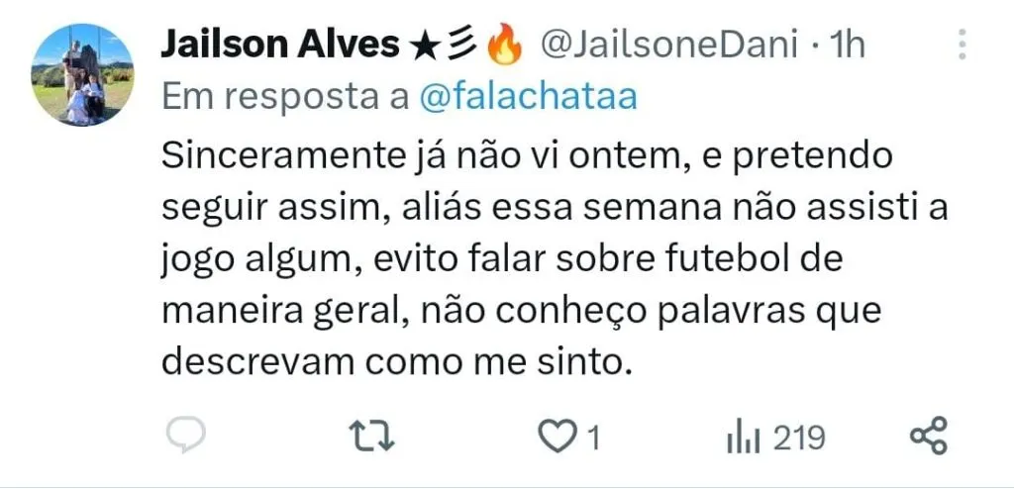Open the @JailsoneDani handle

[x=668, y=46]
